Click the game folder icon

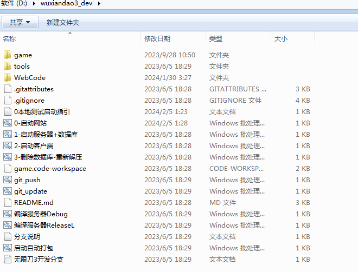click(x=7, y=55)
